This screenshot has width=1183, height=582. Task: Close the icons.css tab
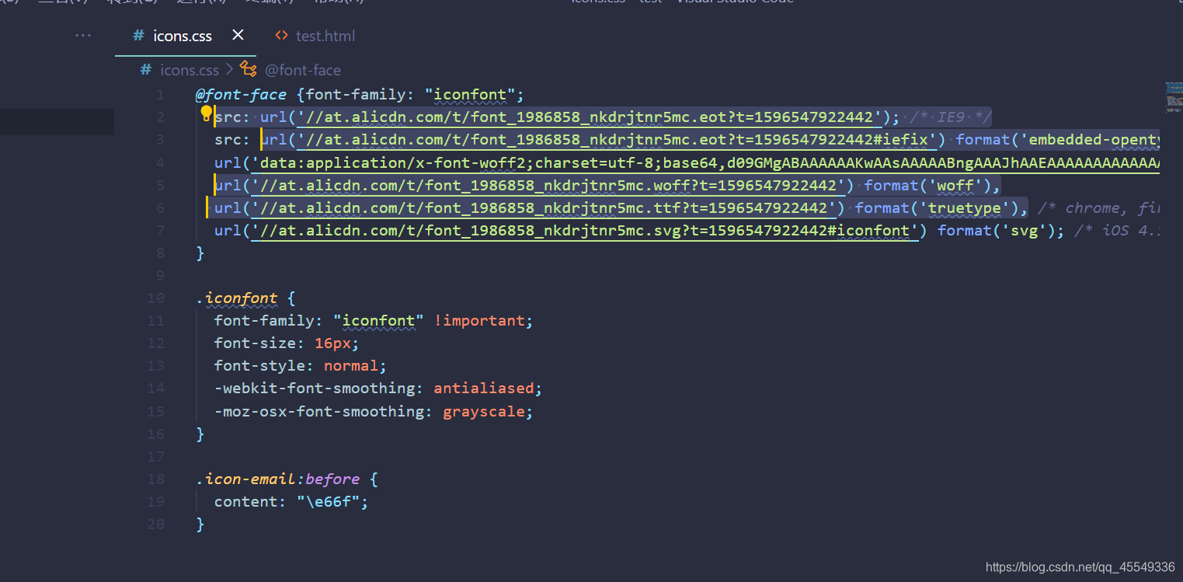pyautogui.click(x=238, y=35)
